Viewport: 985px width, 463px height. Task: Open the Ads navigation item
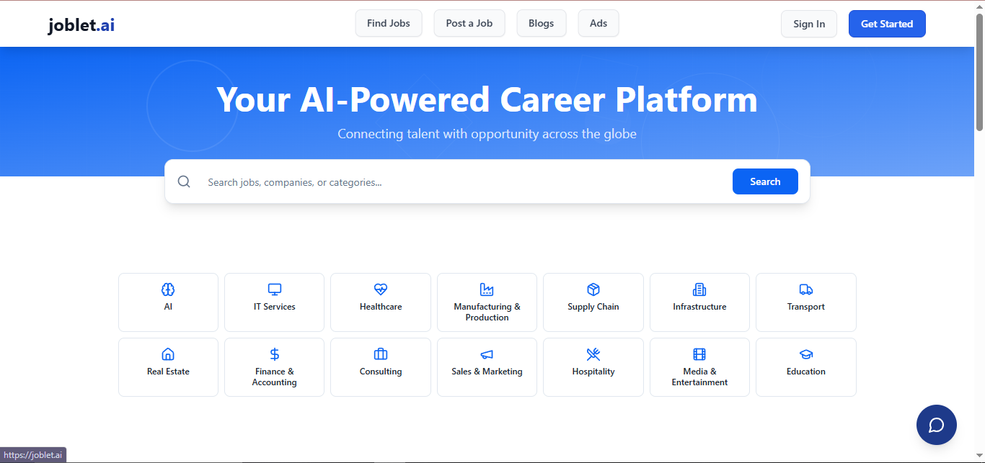click(598, 23)
